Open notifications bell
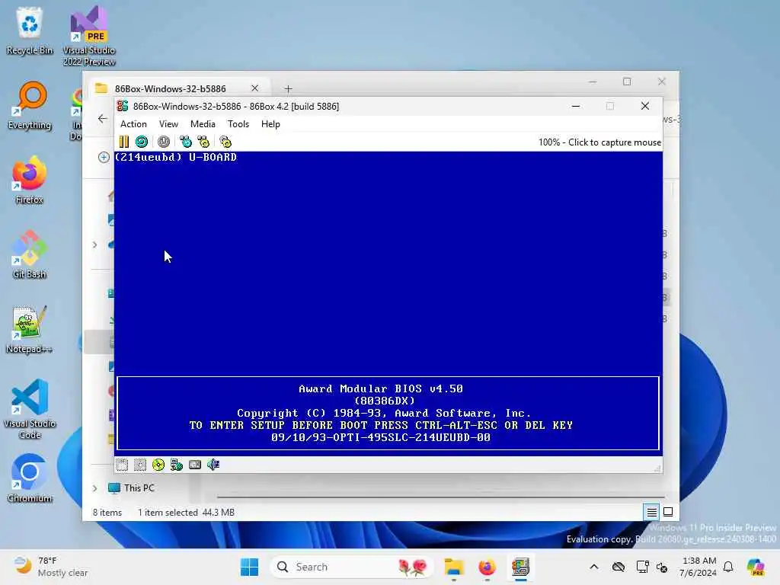Screen dimensions: 780x585 728,567
